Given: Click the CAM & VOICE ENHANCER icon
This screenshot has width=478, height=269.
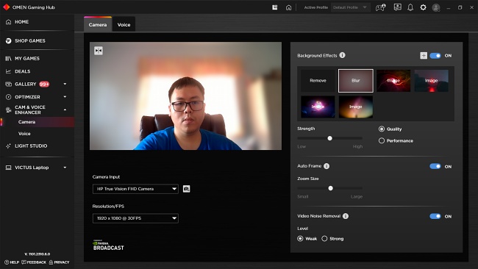Looking at the screenshot, I should tap(9, 110).
